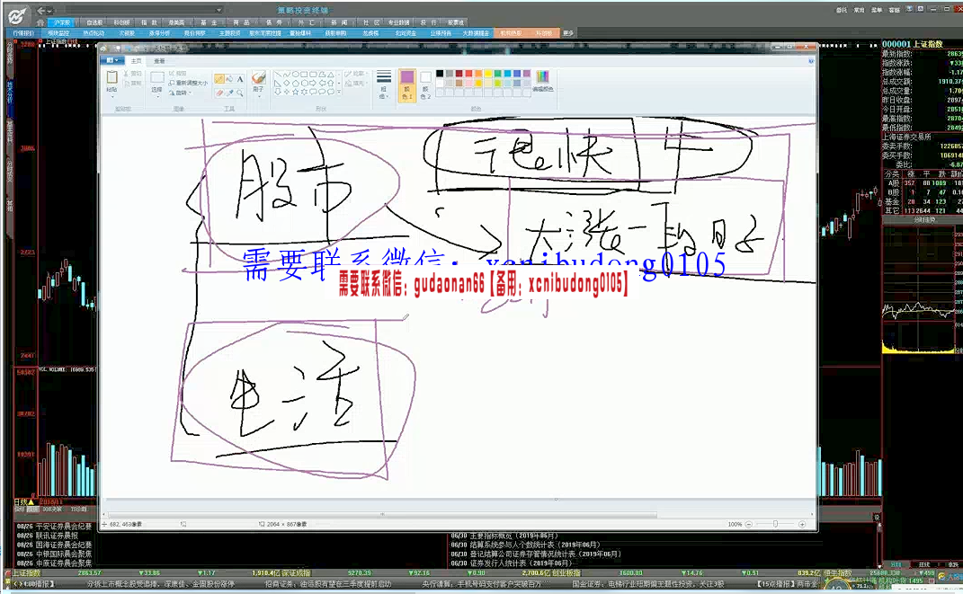Expand the Paste dropdown arrow

click(112, 97)
